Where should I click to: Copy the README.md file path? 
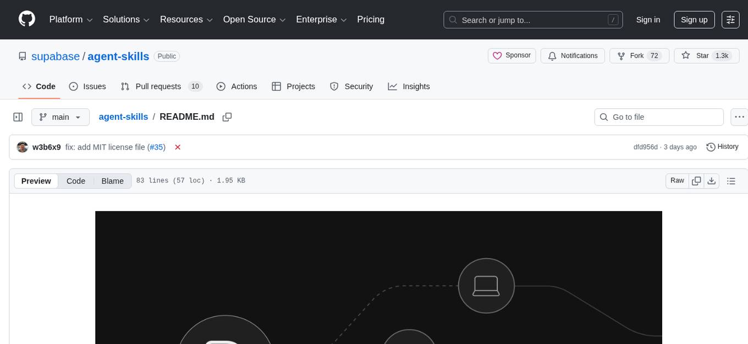(227, 117)
